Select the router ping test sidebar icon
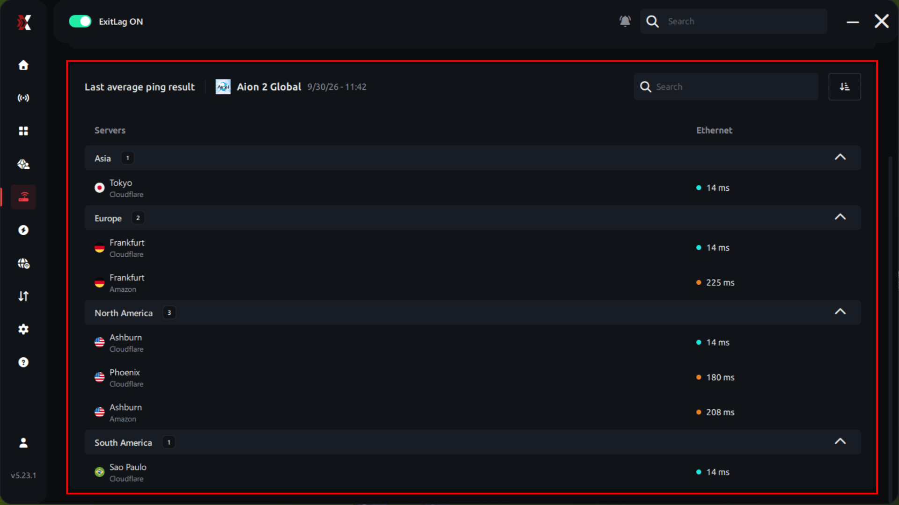The image size is (899, 505). point(23,197)
